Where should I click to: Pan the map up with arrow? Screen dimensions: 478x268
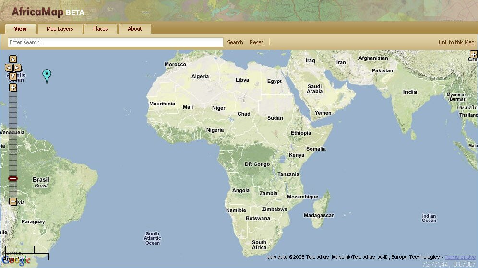(x=13, y=59)
